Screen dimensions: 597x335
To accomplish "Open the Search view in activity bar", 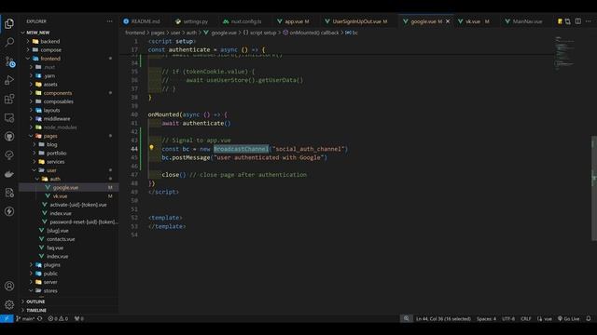I will 9,42.
